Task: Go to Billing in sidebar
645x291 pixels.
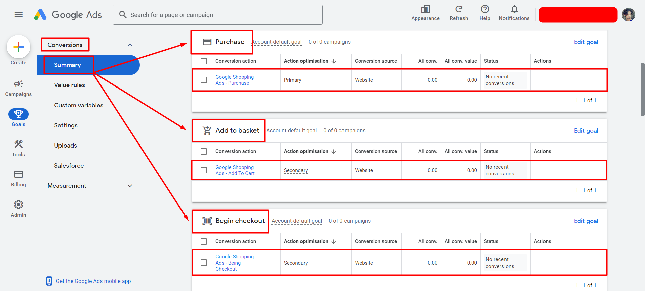Action: (18, 179)
